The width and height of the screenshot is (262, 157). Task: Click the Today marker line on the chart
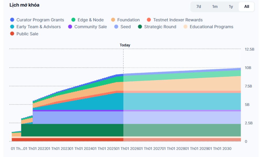[x=123, y=92]
